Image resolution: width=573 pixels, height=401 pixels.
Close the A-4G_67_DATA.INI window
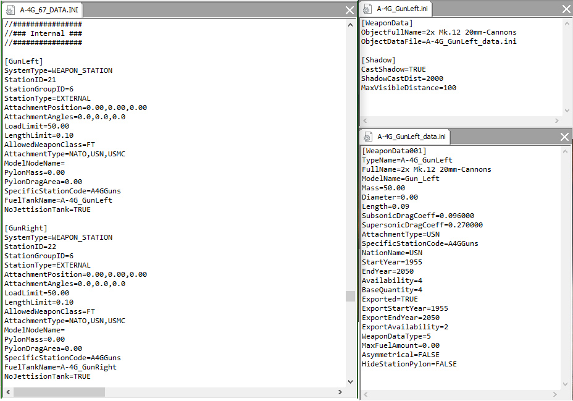click(349, 11)
